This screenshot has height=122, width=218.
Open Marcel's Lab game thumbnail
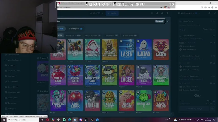[x=144, y=75]
